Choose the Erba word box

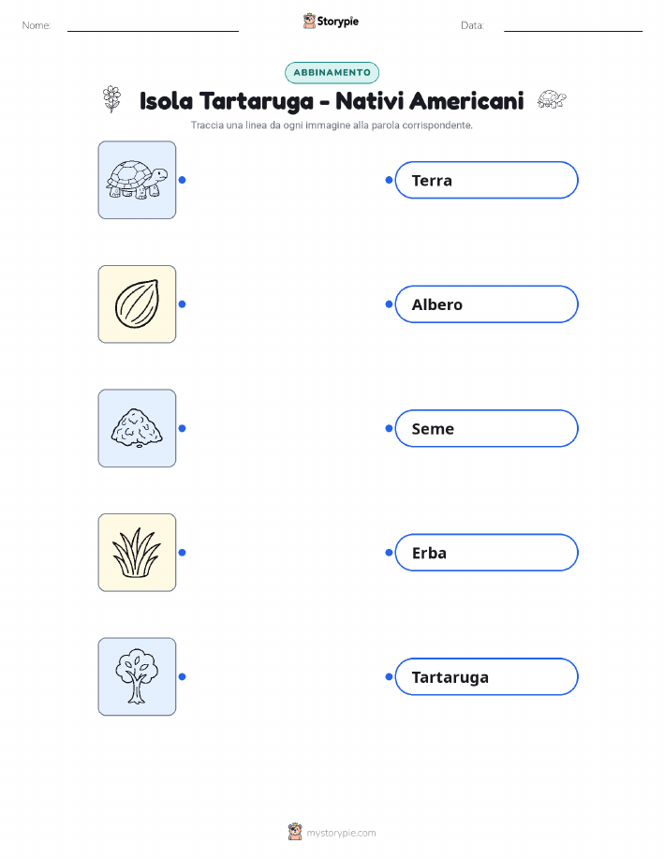[486, 553]
